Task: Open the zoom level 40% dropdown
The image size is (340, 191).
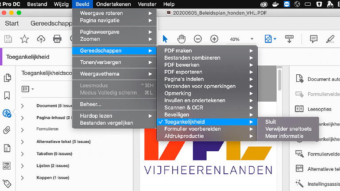Action: pos(252,39)
